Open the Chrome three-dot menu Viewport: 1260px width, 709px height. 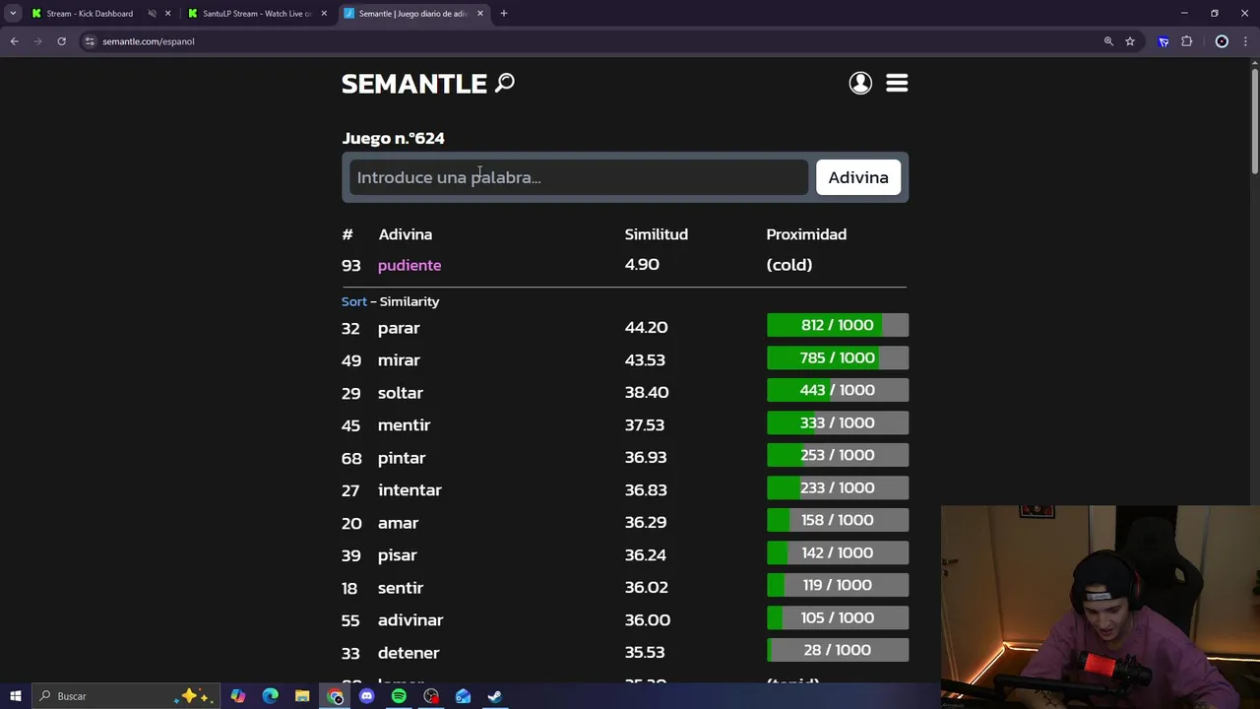coord(1245,41)
